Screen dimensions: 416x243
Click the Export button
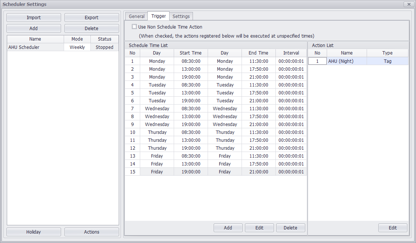pyautogui.click(x=91, y=18)
